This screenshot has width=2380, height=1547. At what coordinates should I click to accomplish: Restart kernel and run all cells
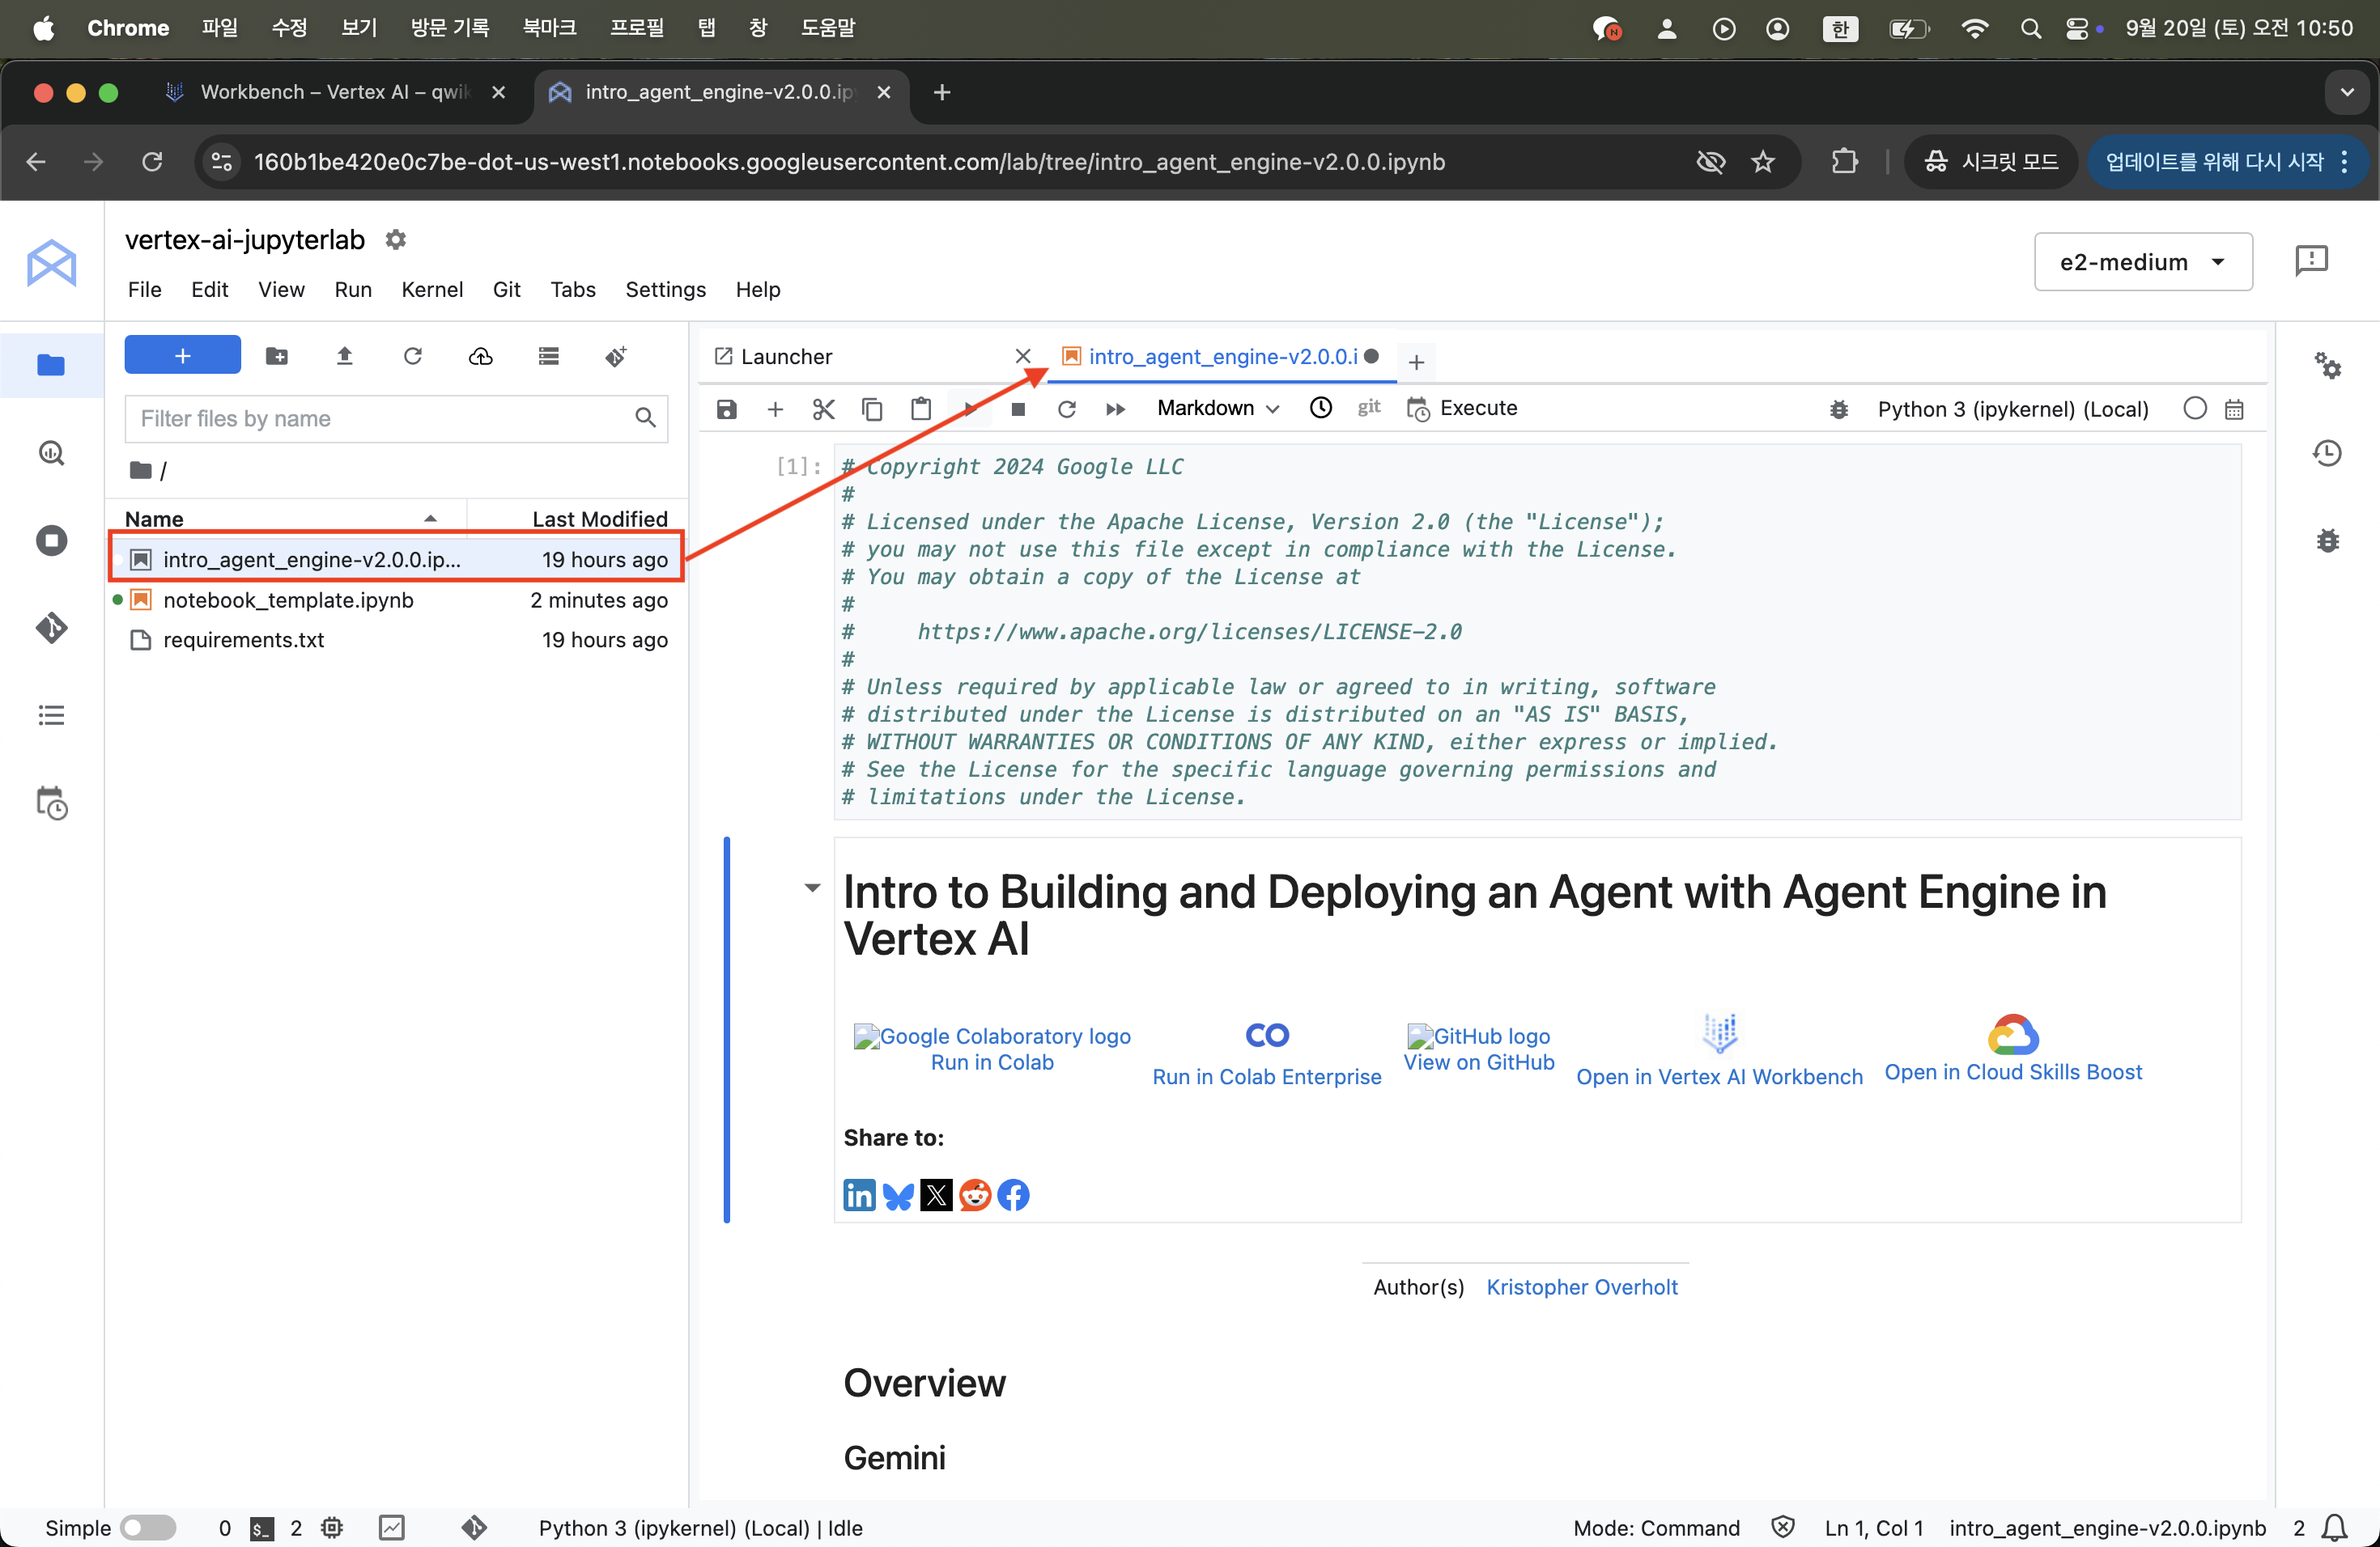1115,409
